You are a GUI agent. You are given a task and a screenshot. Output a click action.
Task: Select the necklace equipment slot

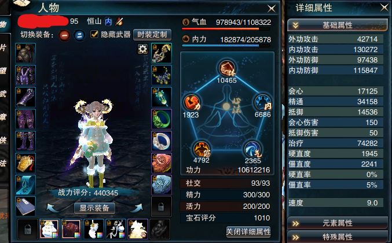(162, 75)
